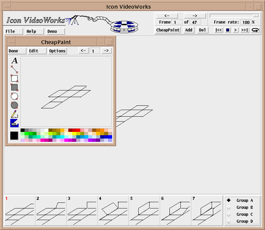Screen dimensions: 265x230
Task: Select frame 4 thumbnail in filmstrip
Action: [x=113, y=210]
